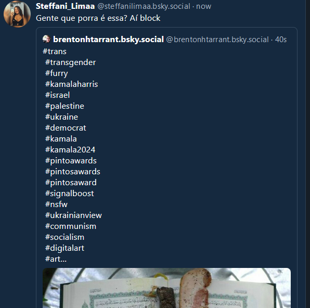Open Steffani_Limaa profile avatar

(x=17, y=14)
